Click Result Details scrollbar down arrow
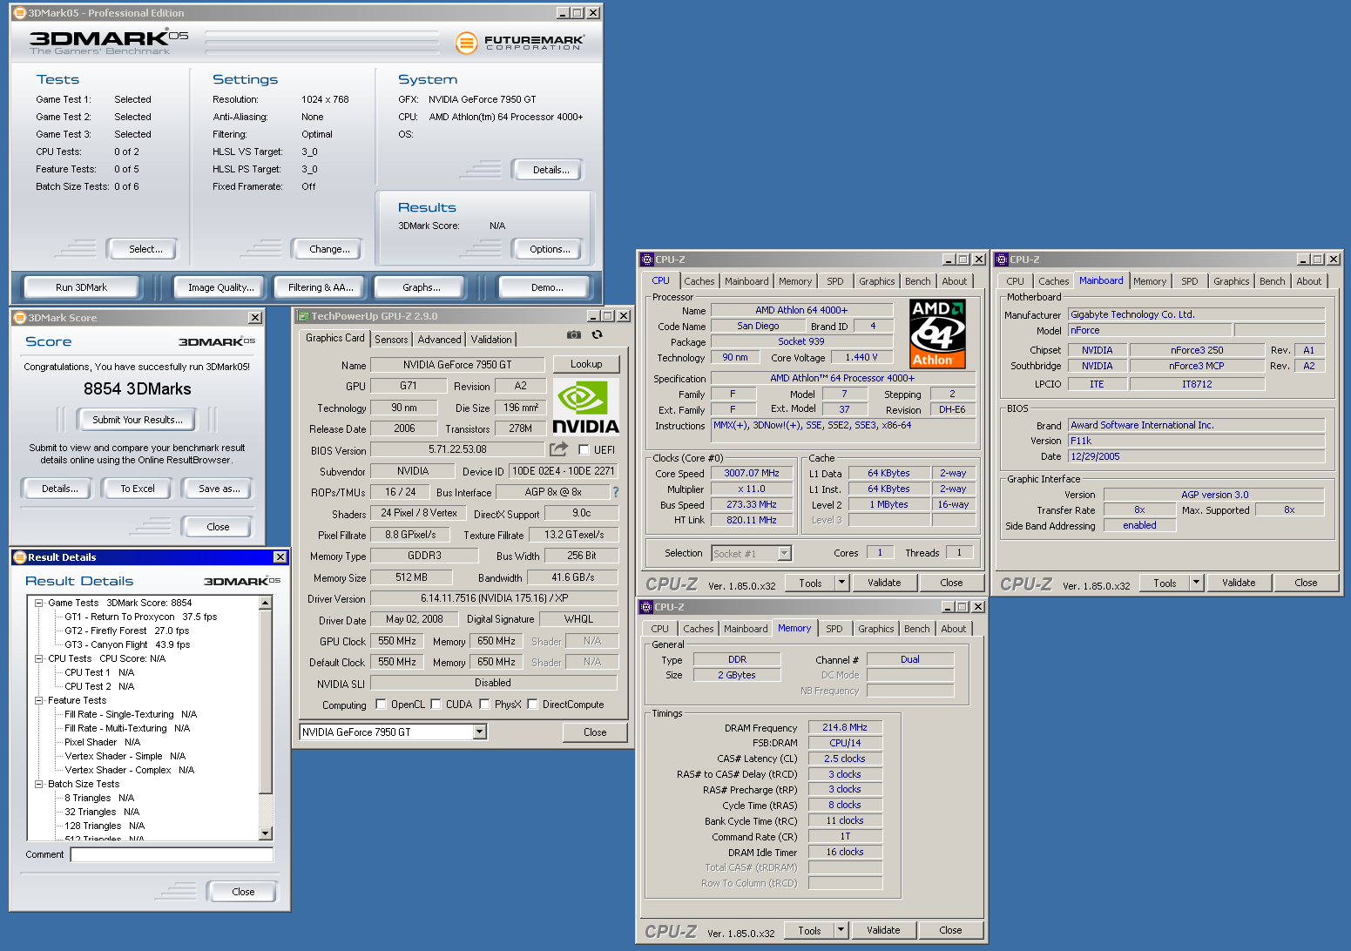Viewport: 1351px width, 951px height. 266,833
